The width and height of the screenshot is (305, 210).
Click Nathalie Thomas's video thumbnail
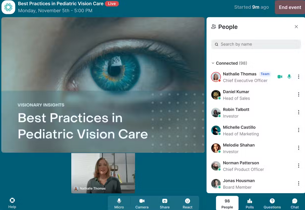[103, 173]
